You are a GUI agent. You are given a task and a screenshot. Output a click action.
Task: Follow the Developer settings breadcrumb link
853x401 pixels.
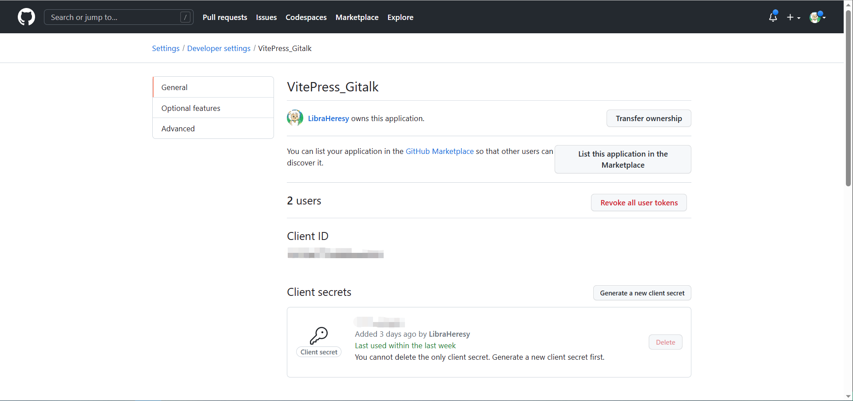[219, 48]
